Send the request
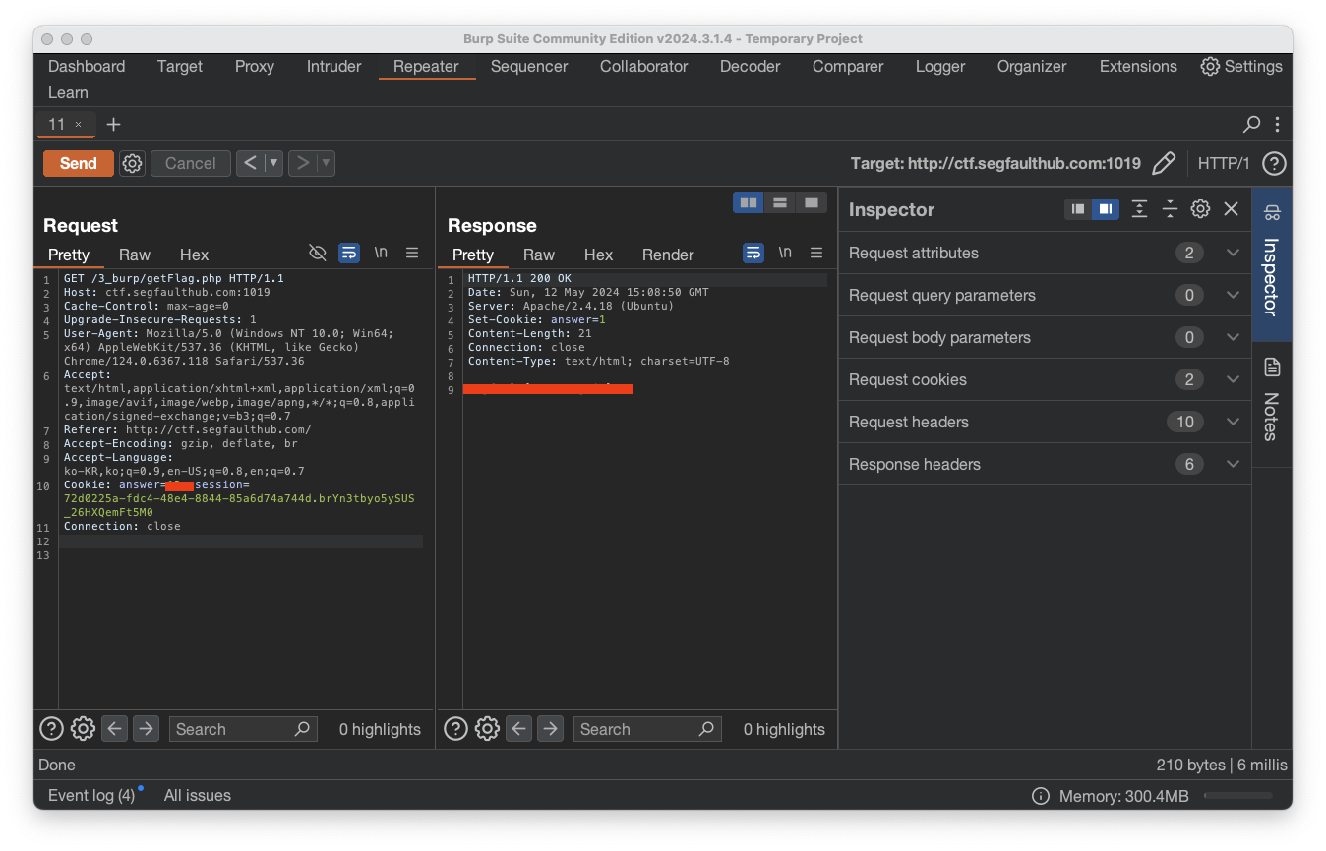 coord(79,163)
